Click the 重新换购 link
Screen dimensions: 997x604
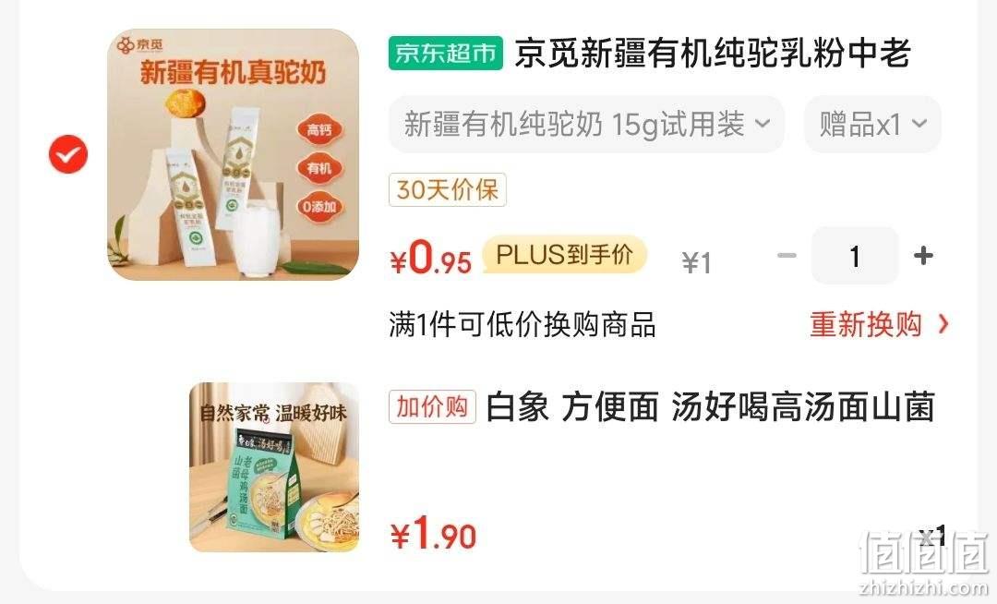point(865,324)
